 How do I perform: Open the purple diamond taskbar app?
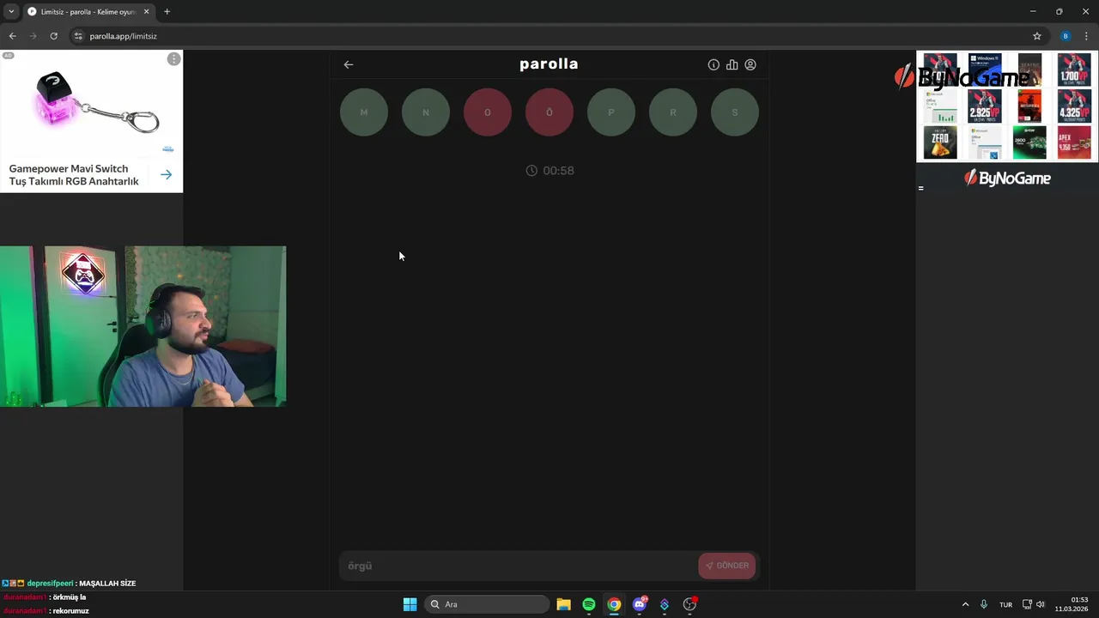tap(664, 604)
